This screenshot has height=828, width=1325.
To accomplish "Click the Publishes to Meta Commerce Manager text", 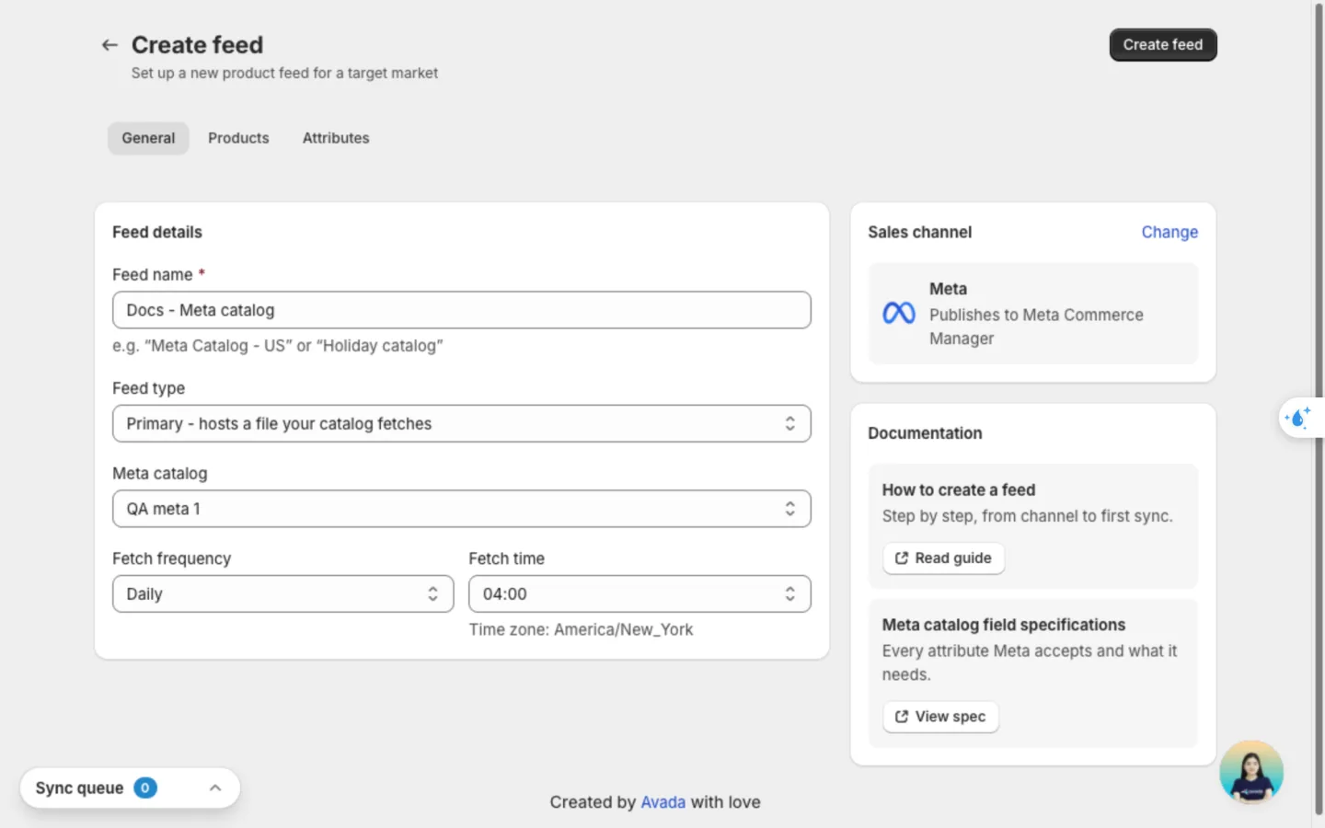I will pos(1036,327).
